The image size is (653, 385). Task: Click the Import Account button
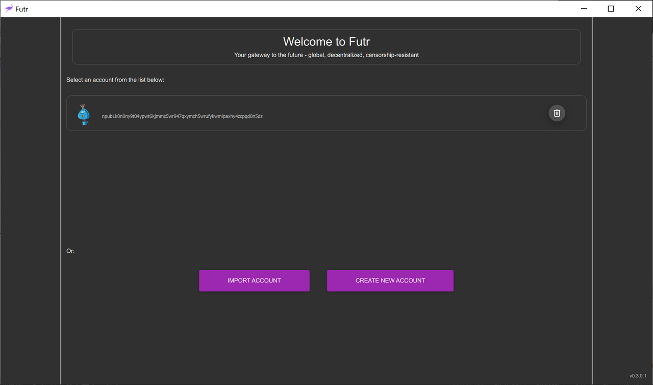(x=254, y=280)
